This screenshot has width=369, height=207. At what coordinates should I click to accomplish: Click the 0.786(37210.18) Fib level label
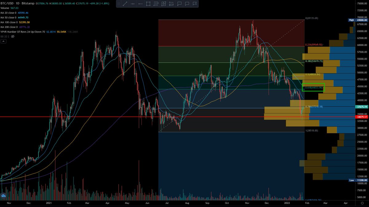point(314,107)
